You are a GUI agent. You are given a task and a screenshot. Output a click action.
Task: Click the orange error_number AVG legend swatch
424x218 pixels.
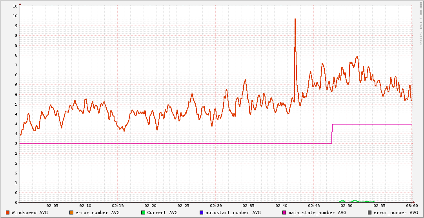pos(71,213)
